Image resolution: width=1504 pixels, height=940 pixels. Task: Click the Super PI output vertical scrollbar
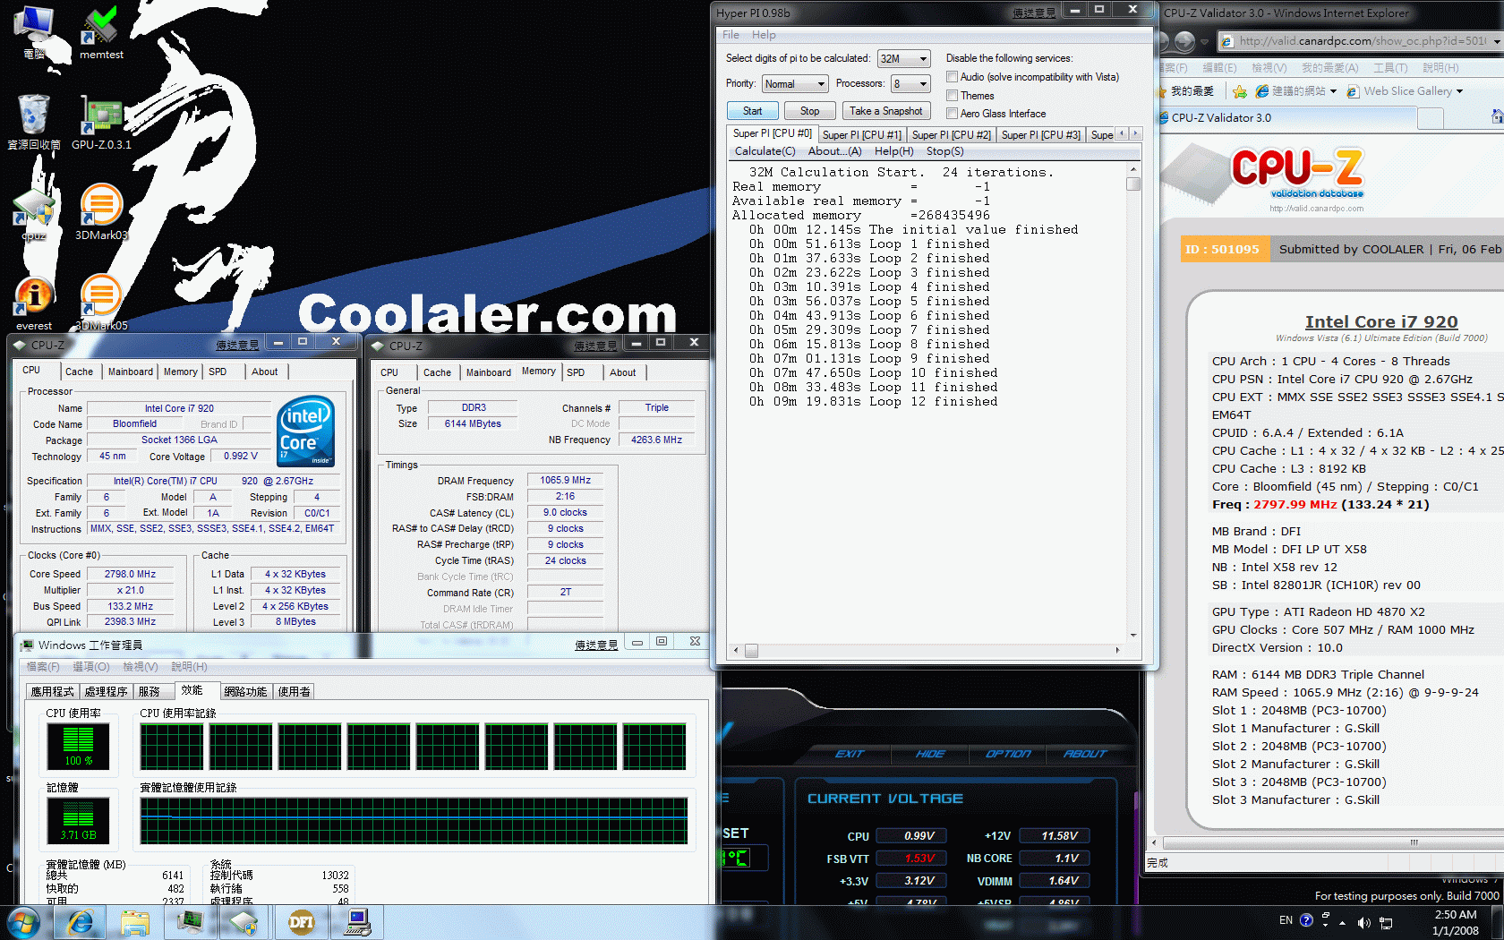coord(1133,401)
